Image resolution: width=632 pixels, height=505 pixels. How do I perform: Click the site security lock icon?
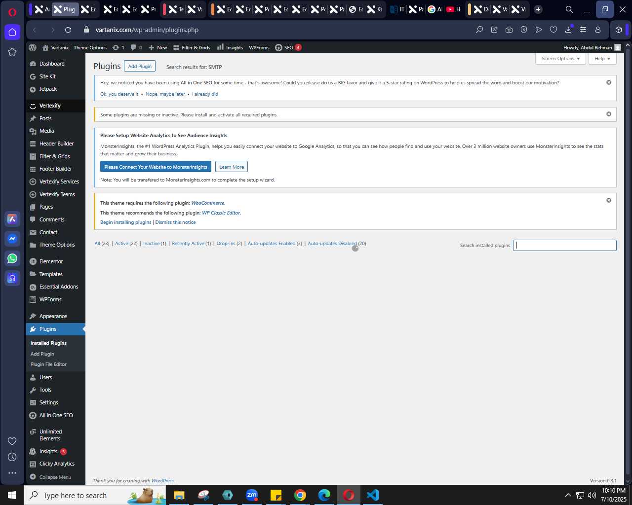pos(86,30)
